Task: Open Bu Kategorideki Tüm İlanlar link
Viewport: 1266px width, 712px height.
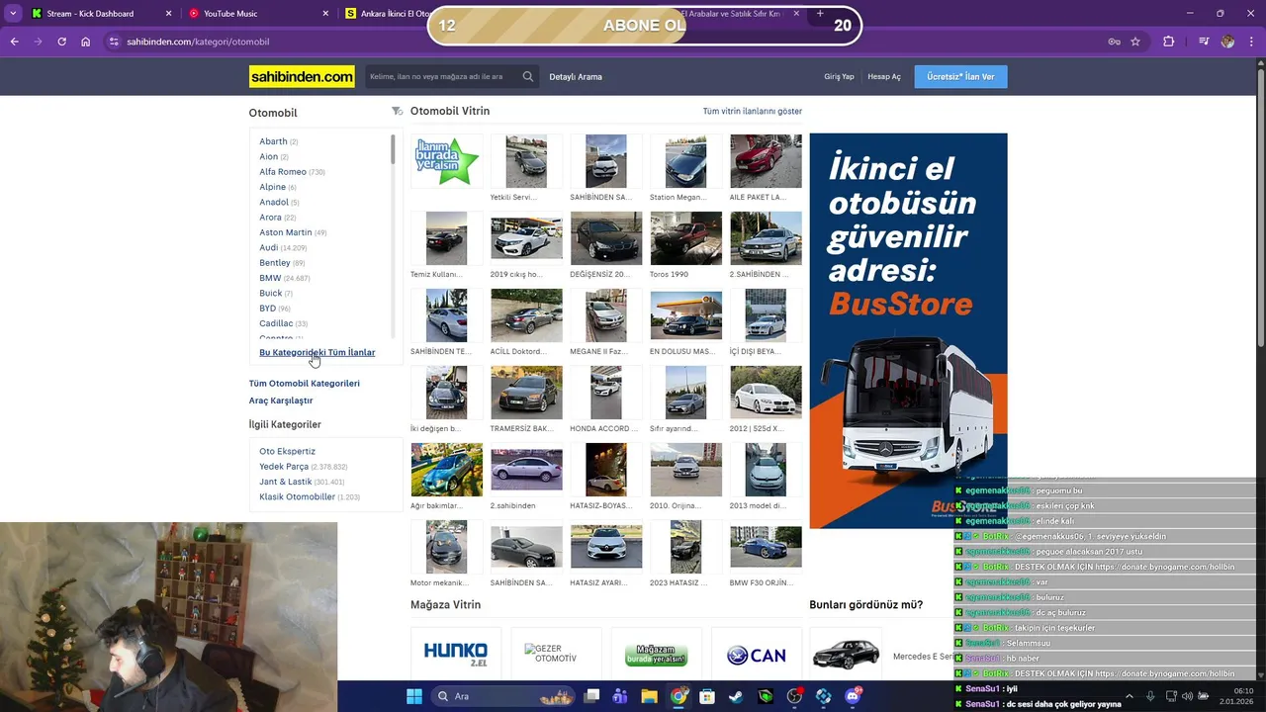Action: (317, 352)
